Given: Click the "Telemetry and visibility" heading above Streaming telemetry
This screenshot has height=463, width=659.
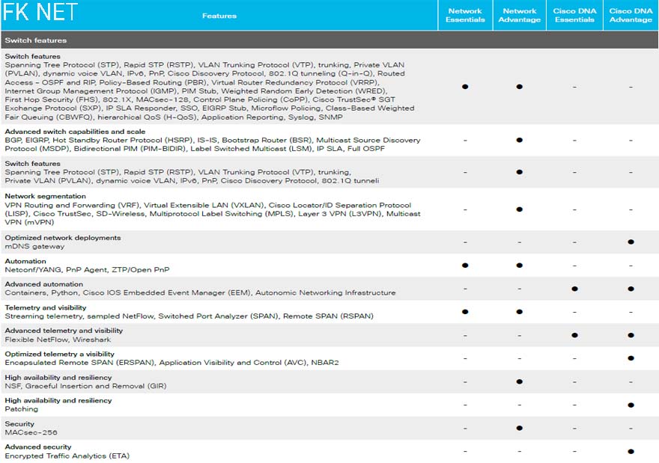Looking at the screenshot, I should point(46,307).
